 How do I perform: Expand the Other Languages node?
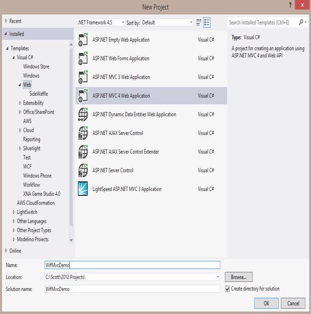click(x=13, y=221)
